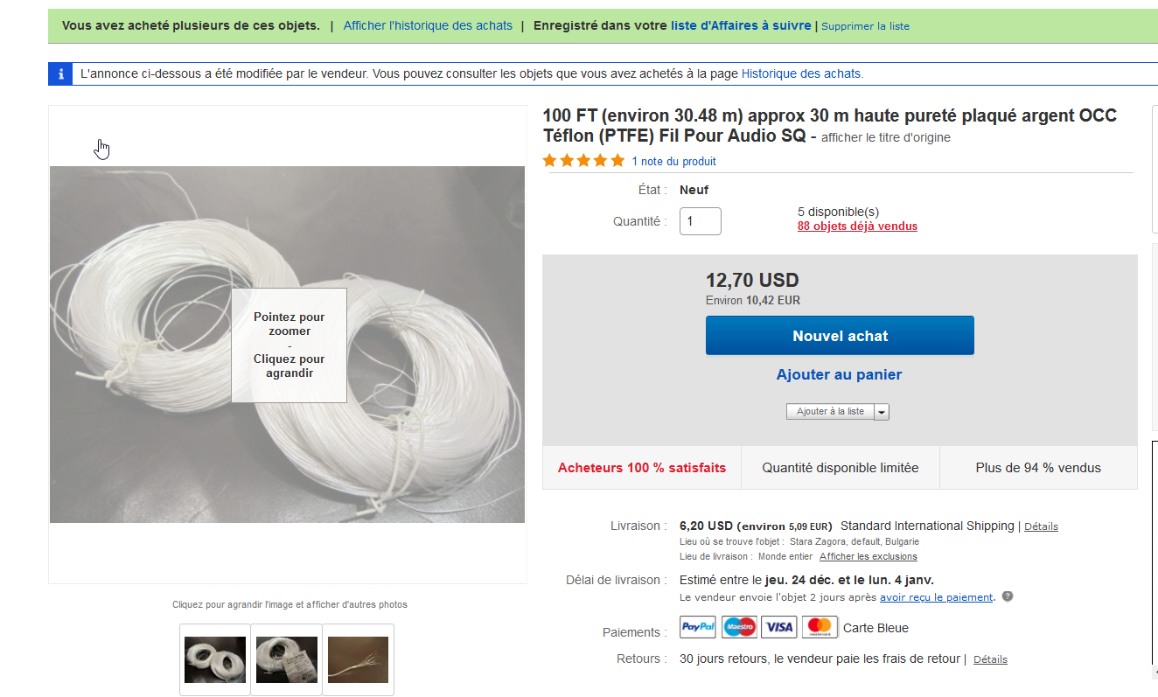Select the third thumbnail showing stripped wire
This screenshot has height=697, width=1158.
(358, 659)
